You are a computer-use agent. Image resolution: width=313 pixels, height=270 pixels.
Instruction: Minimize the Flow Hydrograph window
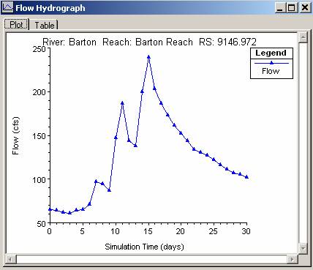click(280, 8)
